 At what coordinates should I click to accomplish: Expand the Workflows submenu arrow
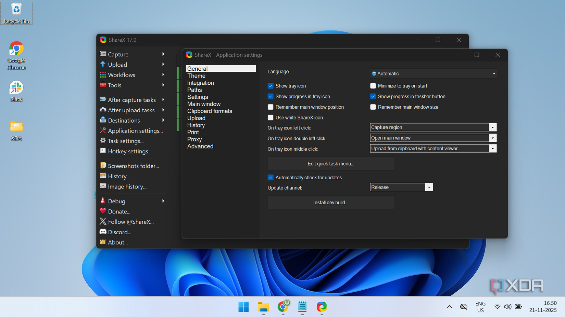[x=163, y=74]
